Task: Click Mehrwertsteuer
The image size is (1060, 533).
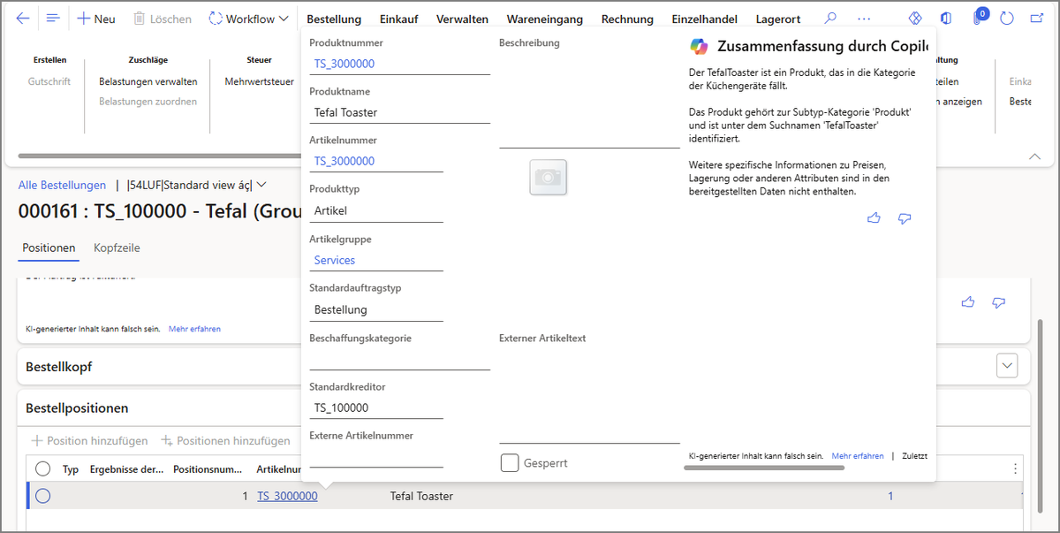Action: 259,81
